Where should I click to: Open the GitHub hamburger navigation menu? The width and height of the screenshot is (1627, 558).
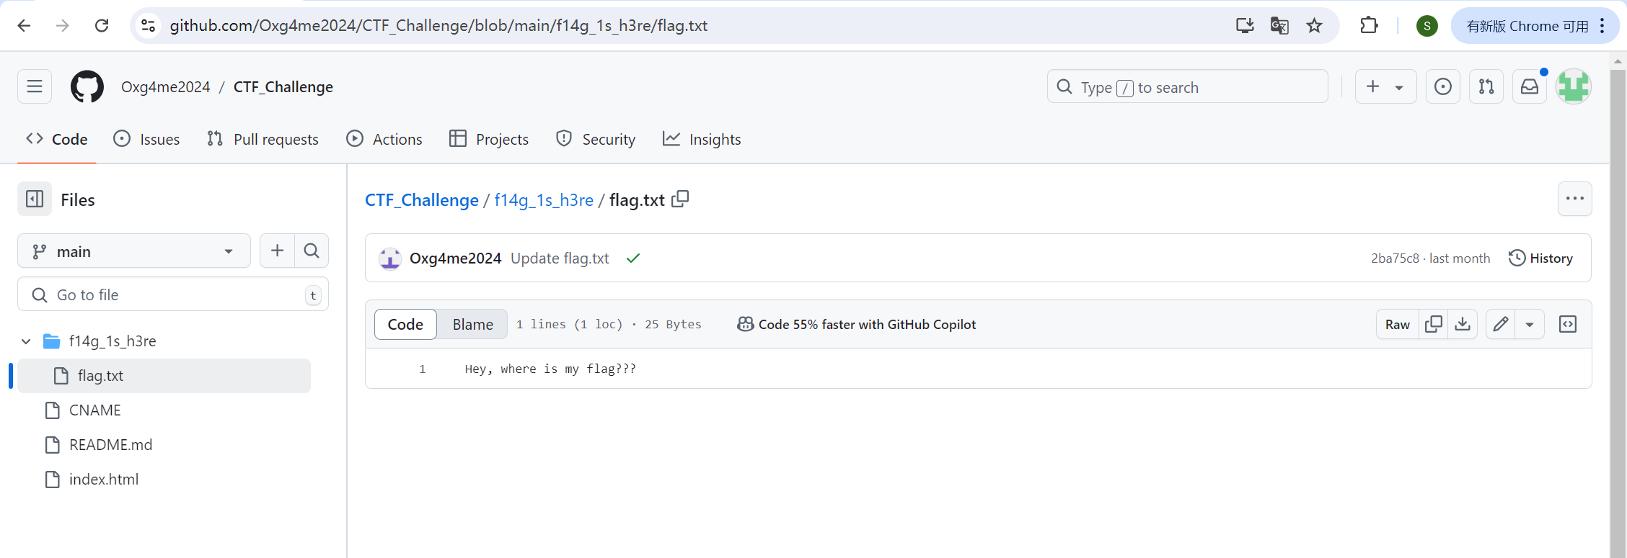pos(35,86)
